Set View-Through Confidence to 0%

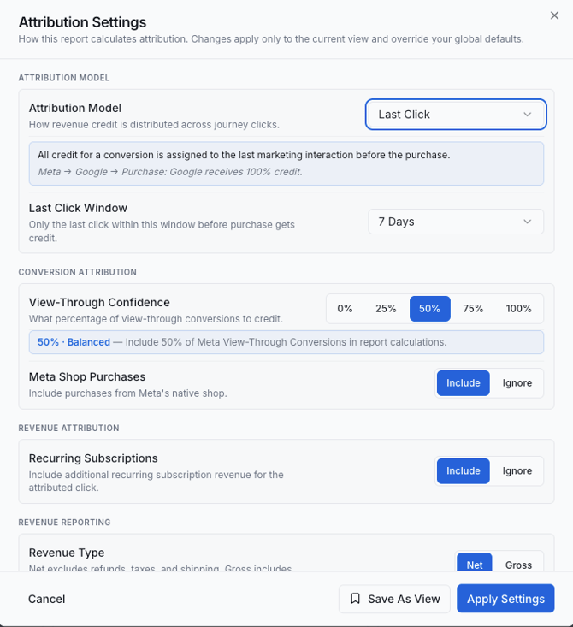345,309
